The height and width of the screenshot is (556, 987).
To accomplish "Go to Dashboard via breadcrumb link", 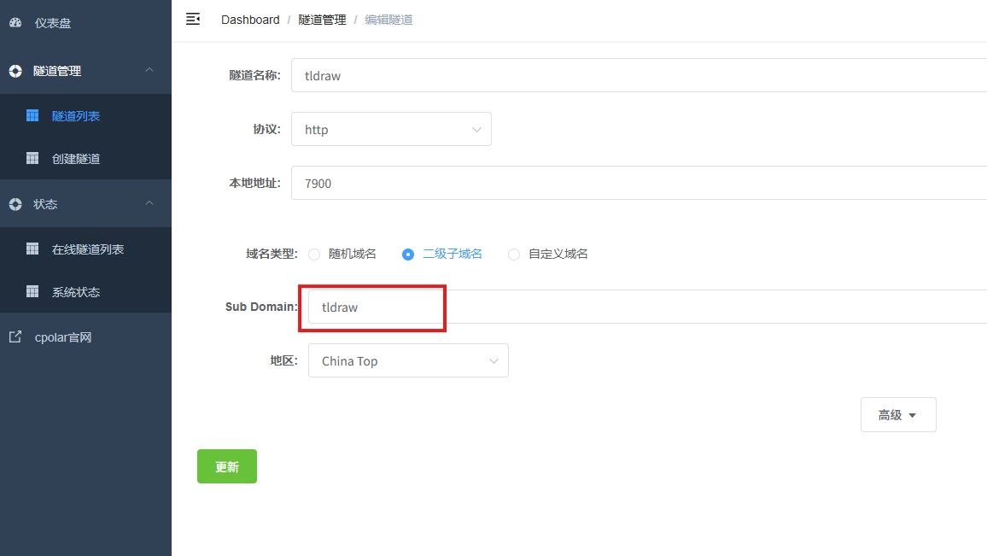I will pos(250,20).
